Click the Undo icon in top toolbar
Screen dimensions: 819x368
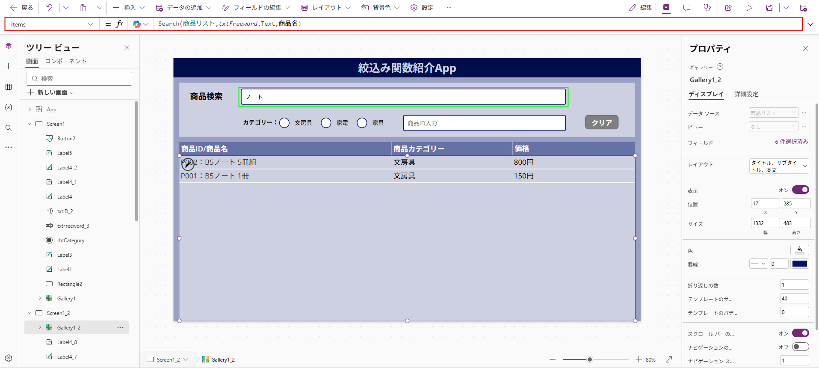pyautogui.click(x=49, y=8)
